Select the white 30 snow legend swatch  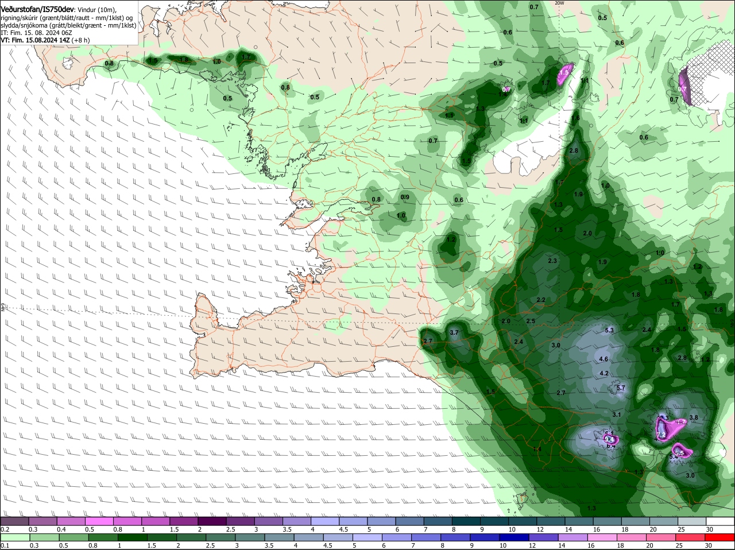point(720,521)
